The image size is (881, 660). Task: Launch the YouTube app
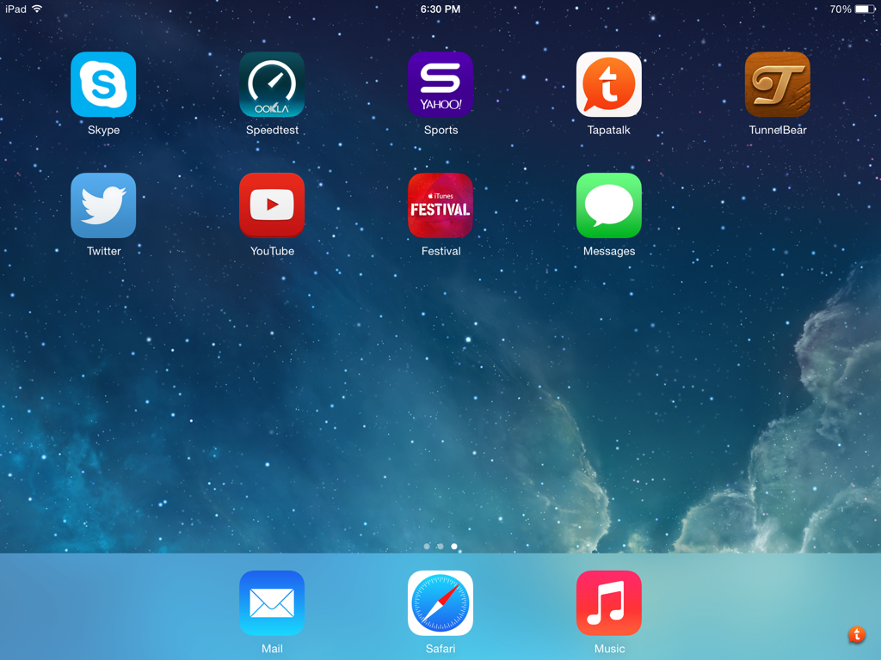pyautogui.click(x=272, y=205)
